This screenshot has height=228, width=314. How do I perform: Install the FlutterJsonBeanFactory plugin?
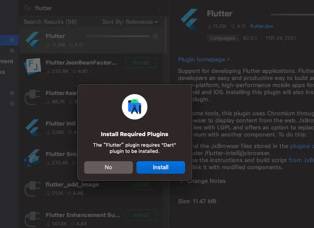141,63
